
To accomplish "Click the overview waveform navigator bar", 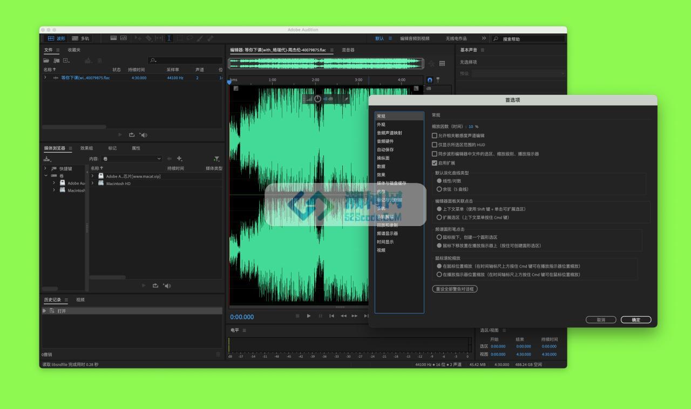I will point(326,63).
